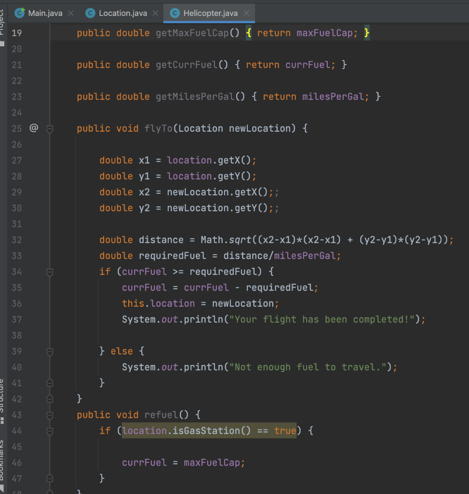
Task: Click the class icon on Helicopter.java tab
Action: click(174, 13)
